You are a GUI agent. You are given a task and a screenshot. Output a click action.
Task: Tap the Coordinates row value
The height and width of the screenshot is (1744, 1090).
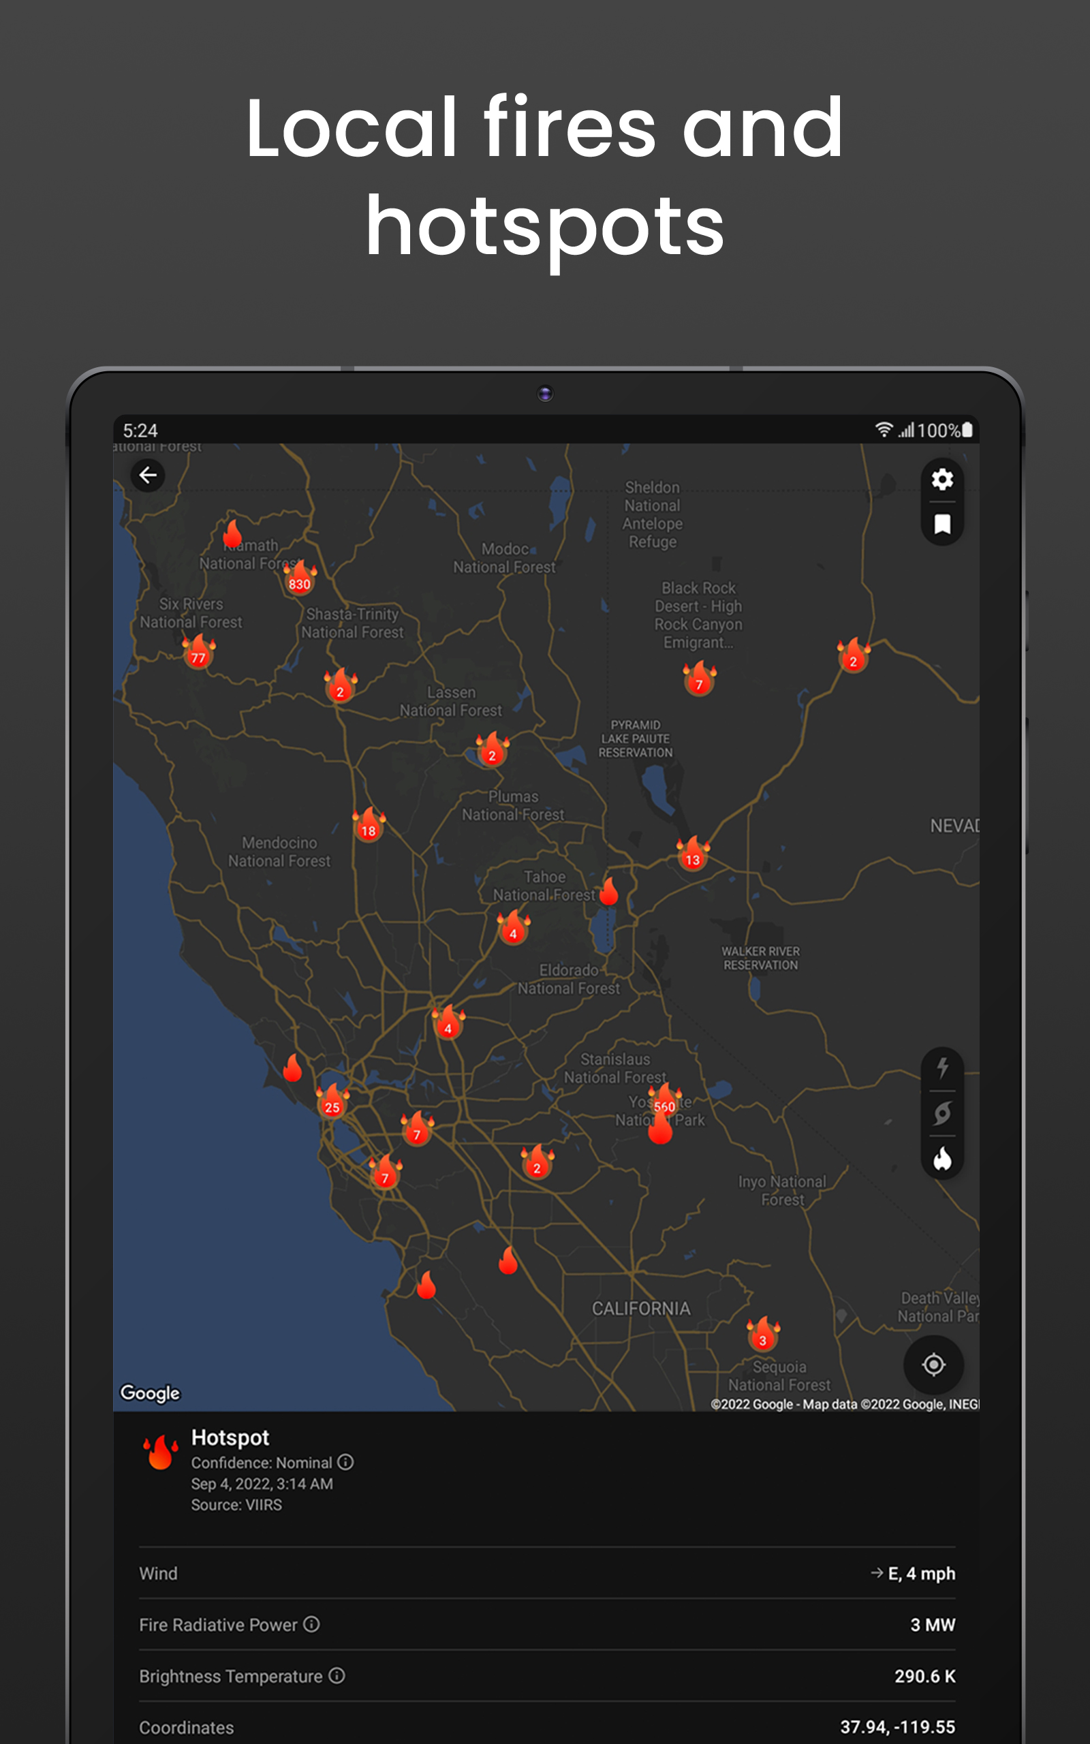point(897,1727)
